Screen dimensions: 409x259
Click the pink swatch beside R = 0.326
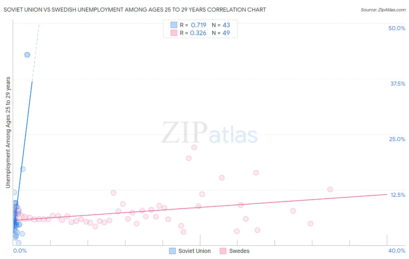[174, 33]
